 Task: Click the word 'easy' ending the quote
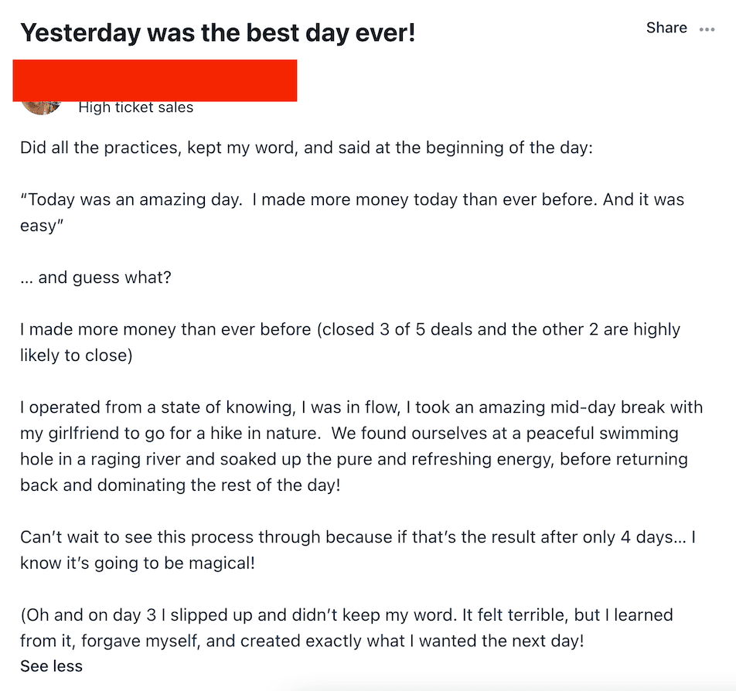pos(41,226)
